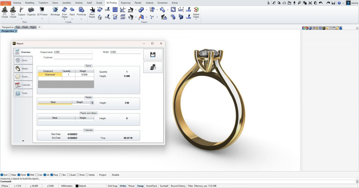Viewport: 359px width, 188px height.
Task: Click the Customer input field
Action: (x=73, y=57)
